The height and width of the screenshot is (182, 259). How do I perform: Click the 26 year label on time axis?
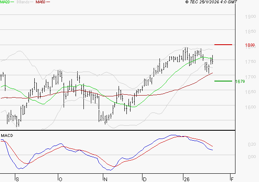point(187,180)
